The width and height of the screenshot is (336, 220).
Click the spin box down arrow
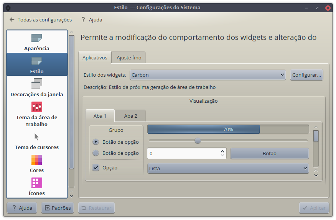[x=222, y=155]
